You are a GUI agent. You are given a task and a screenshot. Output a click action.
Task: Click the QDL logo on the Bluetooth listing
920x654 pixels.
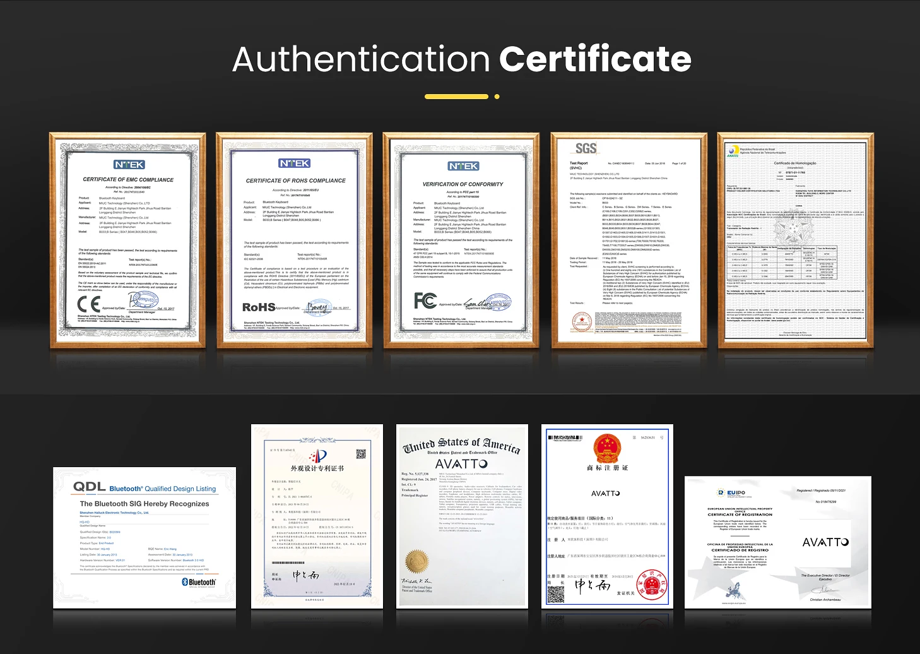[x=89, y=487]
